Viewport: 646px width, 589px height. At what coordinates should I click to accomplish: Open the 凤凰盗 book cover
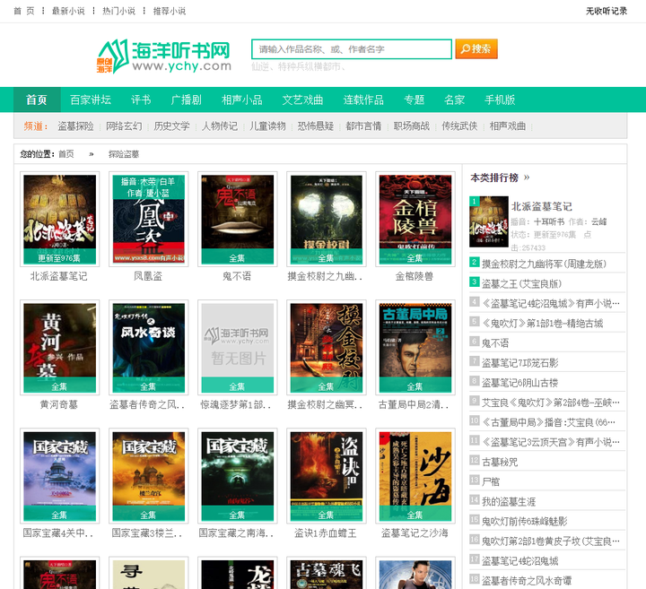tap(149, 220)
